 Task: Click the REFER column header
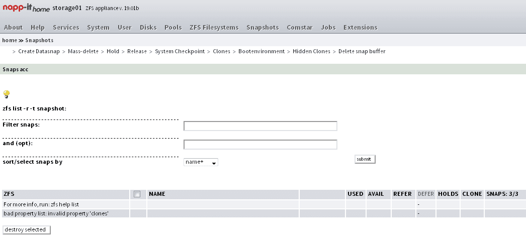(403, 194)
